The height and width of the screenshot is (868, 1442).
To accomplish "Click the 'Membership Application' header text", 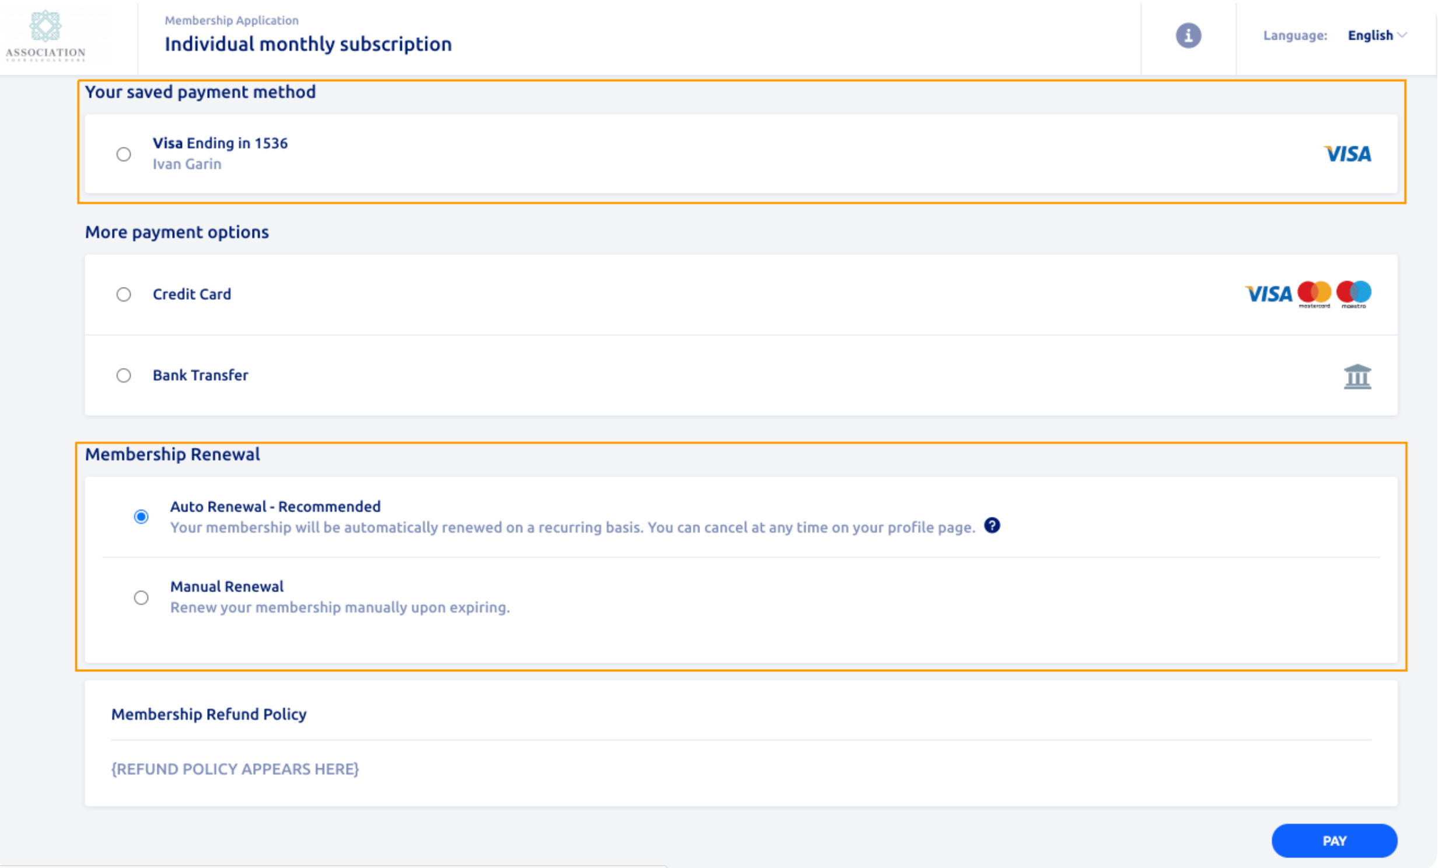I will (232, 20).
